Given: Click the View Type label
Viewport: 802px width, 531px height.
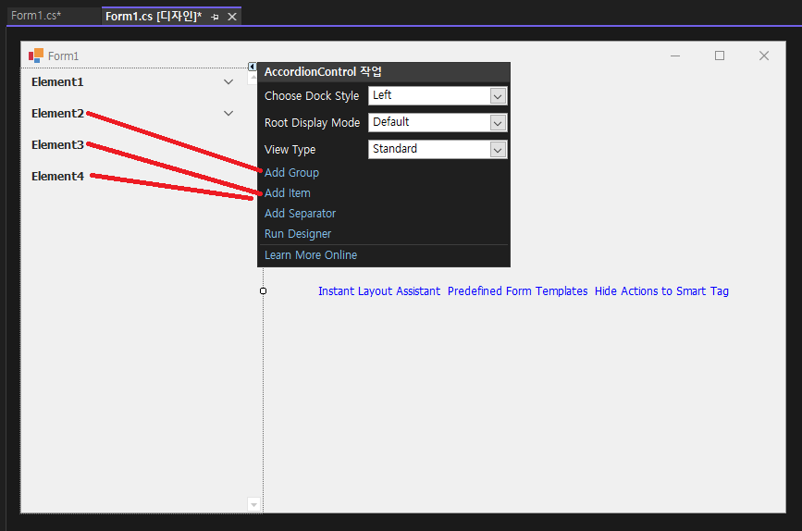Looking at the screenshot, I should [x=290, y=149].
